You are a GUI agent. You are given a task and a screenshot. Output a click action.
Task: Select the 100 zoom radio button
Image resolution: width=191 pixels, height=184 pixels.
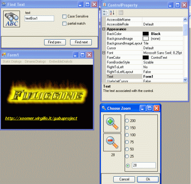127,135
